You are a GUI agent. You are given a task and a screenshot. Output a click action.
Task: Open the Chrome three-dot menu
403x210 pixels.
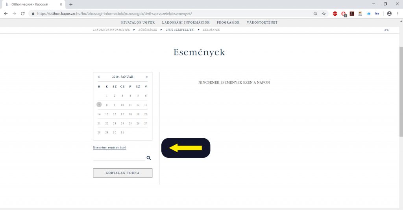(x=397, y=13)
